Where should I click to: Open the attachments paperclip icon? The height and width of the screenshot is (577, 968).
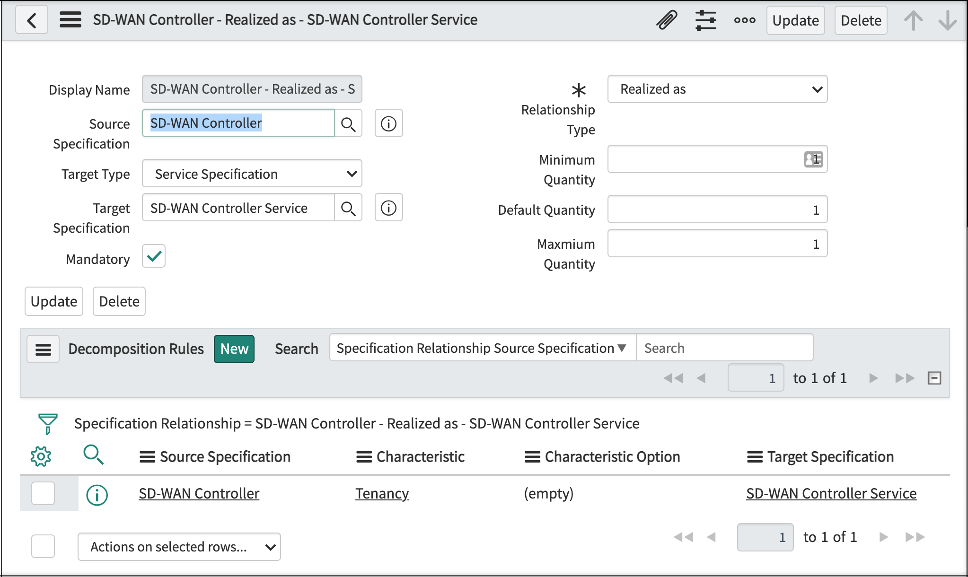coord(667,20)
